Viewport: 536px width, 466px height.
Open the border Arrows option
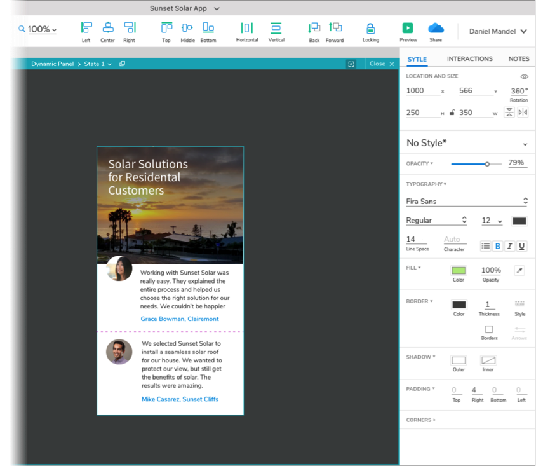pyautogui.click(x=519, y=330)
